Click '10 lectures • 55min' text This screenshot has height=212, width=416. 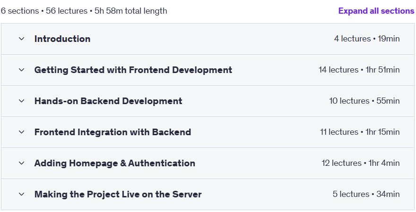pos(364,101)
